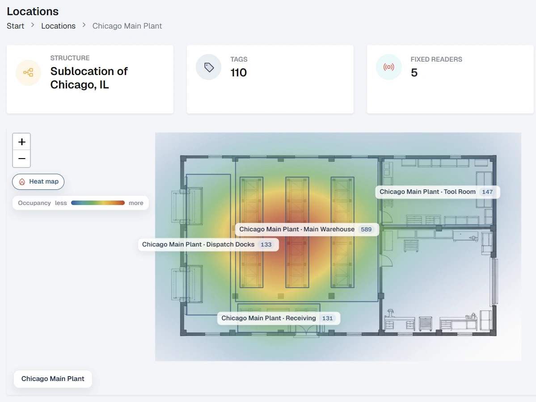Click the FIXED READERS card label

(436, 59)
